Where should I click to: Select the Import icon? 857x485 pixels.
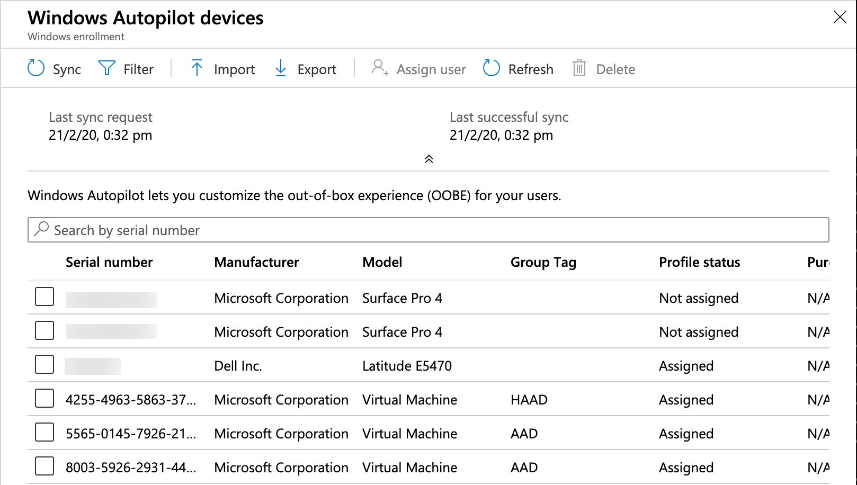click(x=197, y=68)
